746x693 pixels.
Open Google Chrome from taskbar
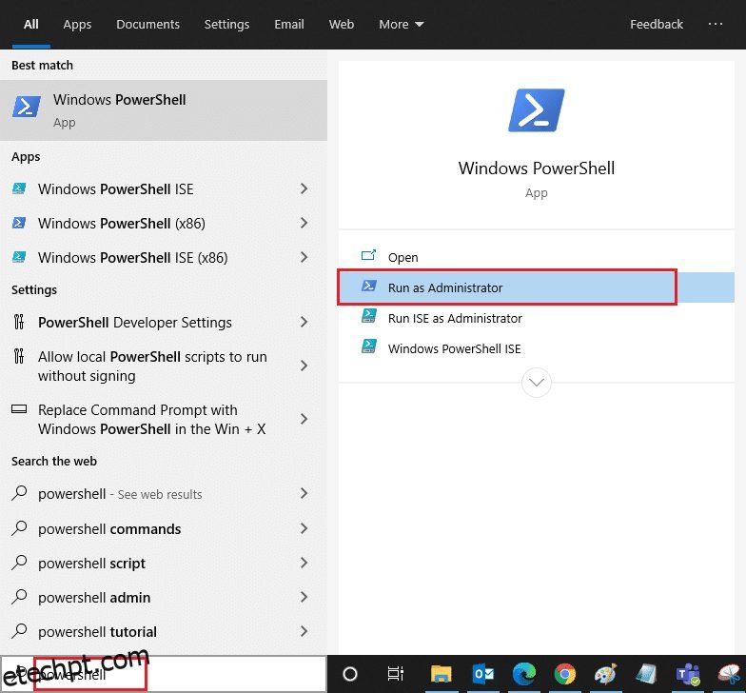(565, 674)
